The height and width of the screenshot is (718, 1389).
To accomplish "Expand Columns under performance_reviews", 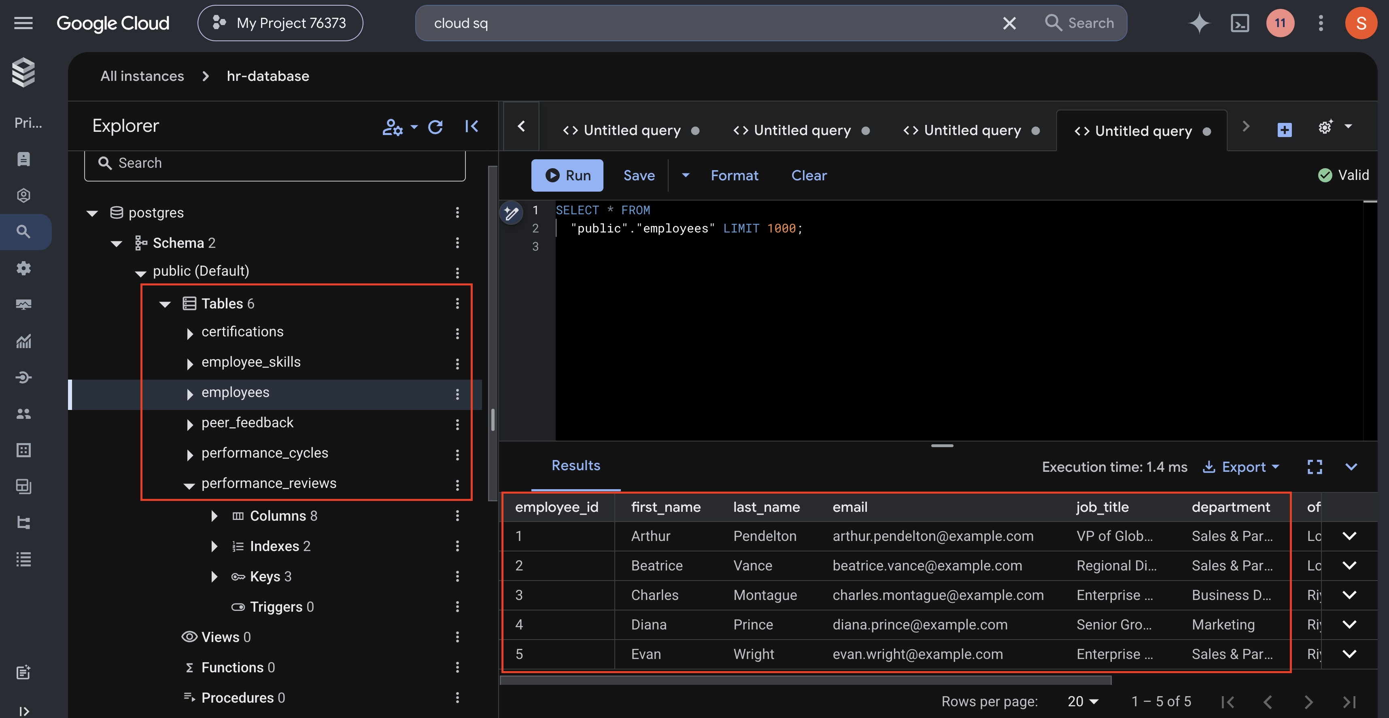I will click(214, 516).
